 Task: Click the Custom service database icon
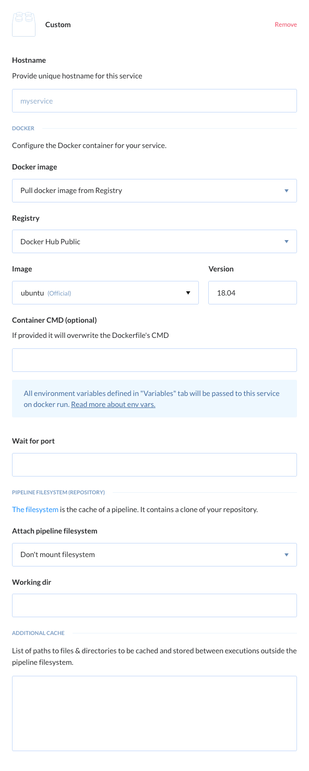(23, 23)
